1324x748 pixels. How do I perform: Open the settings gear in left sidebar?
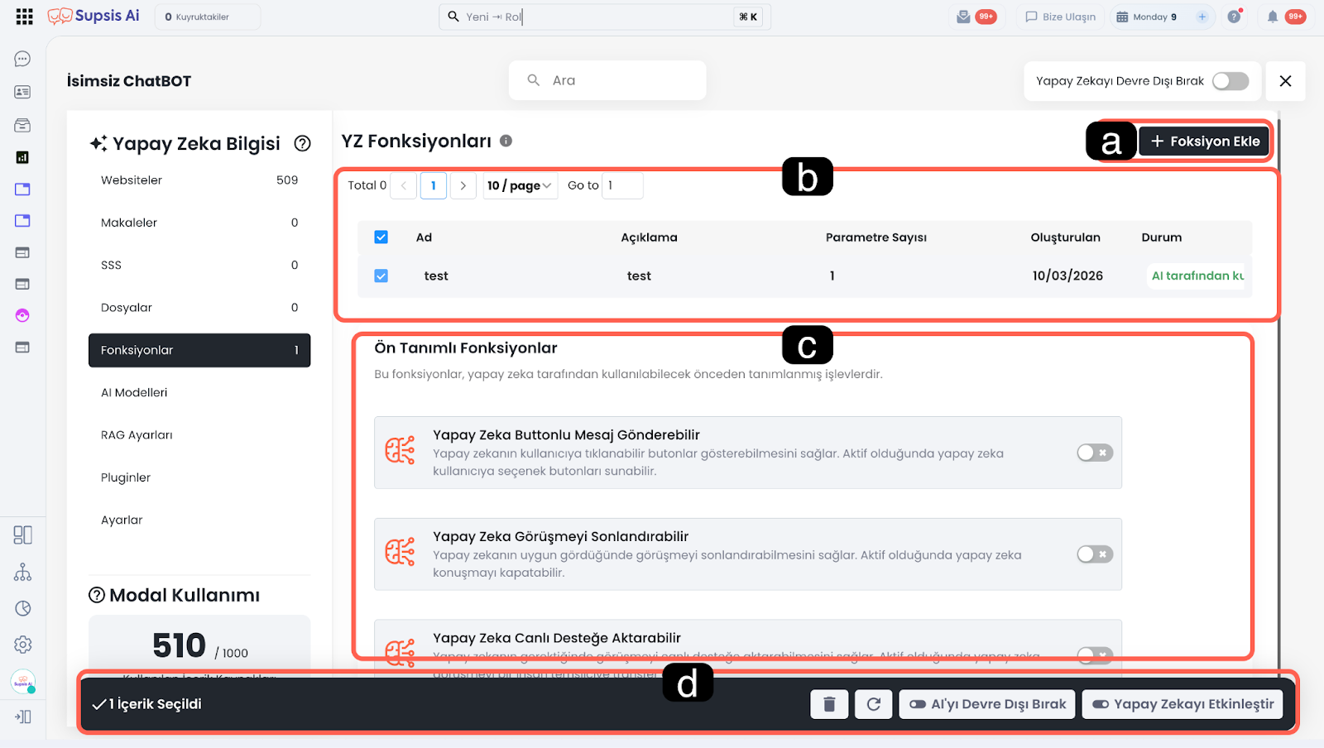coord(22,645)
